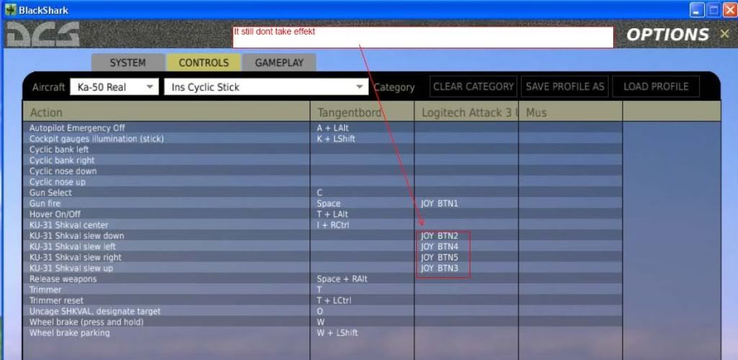Viewport: 738px width, 360px height.
Task: Maximize the BlackShark window
Action: pos(713,10)
